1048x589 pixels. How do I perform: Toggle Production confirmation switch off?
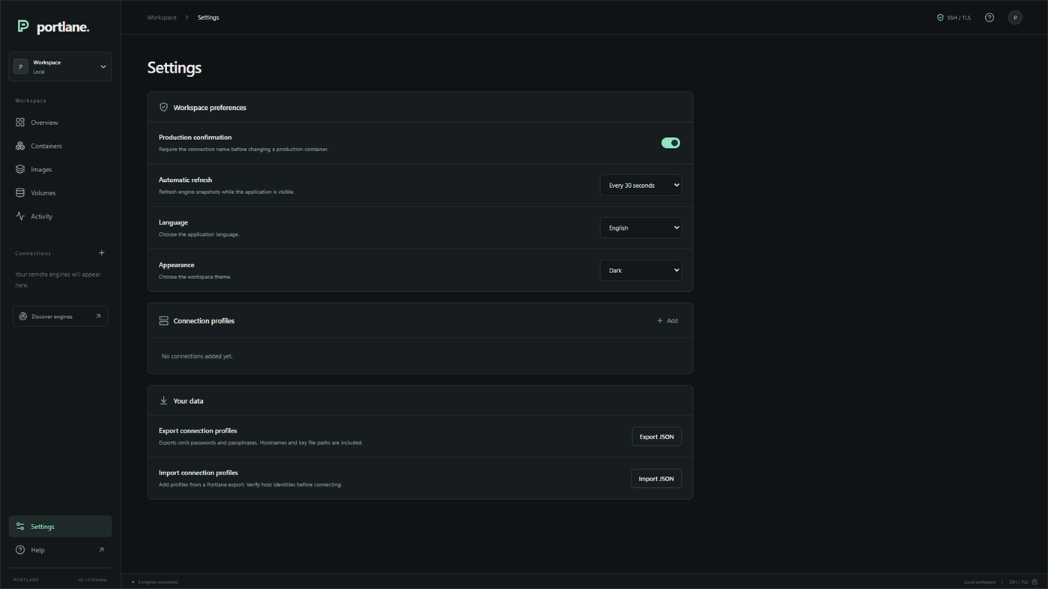point(670,143)
